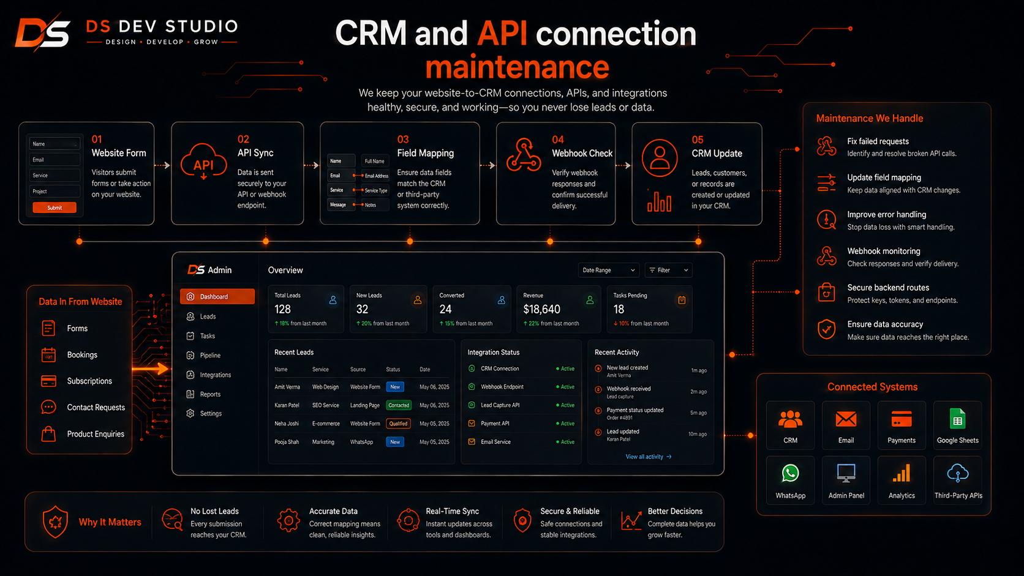
Task: Click the New status badge for Pooja Shah
Action: [x=395, y=442]
